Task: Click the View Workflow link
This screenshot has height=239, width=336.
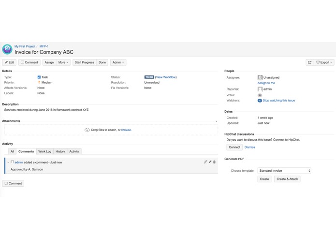Action: pos(166,77)
